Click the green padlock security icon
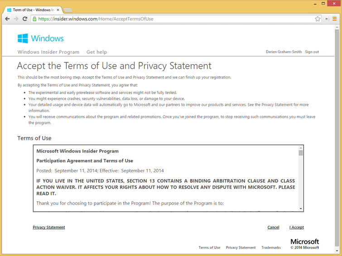The image size is (342, 256). click(34, 19)
